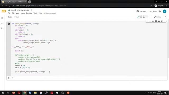
Task: Open Task View on the taskbar
Action: [8, 93]
